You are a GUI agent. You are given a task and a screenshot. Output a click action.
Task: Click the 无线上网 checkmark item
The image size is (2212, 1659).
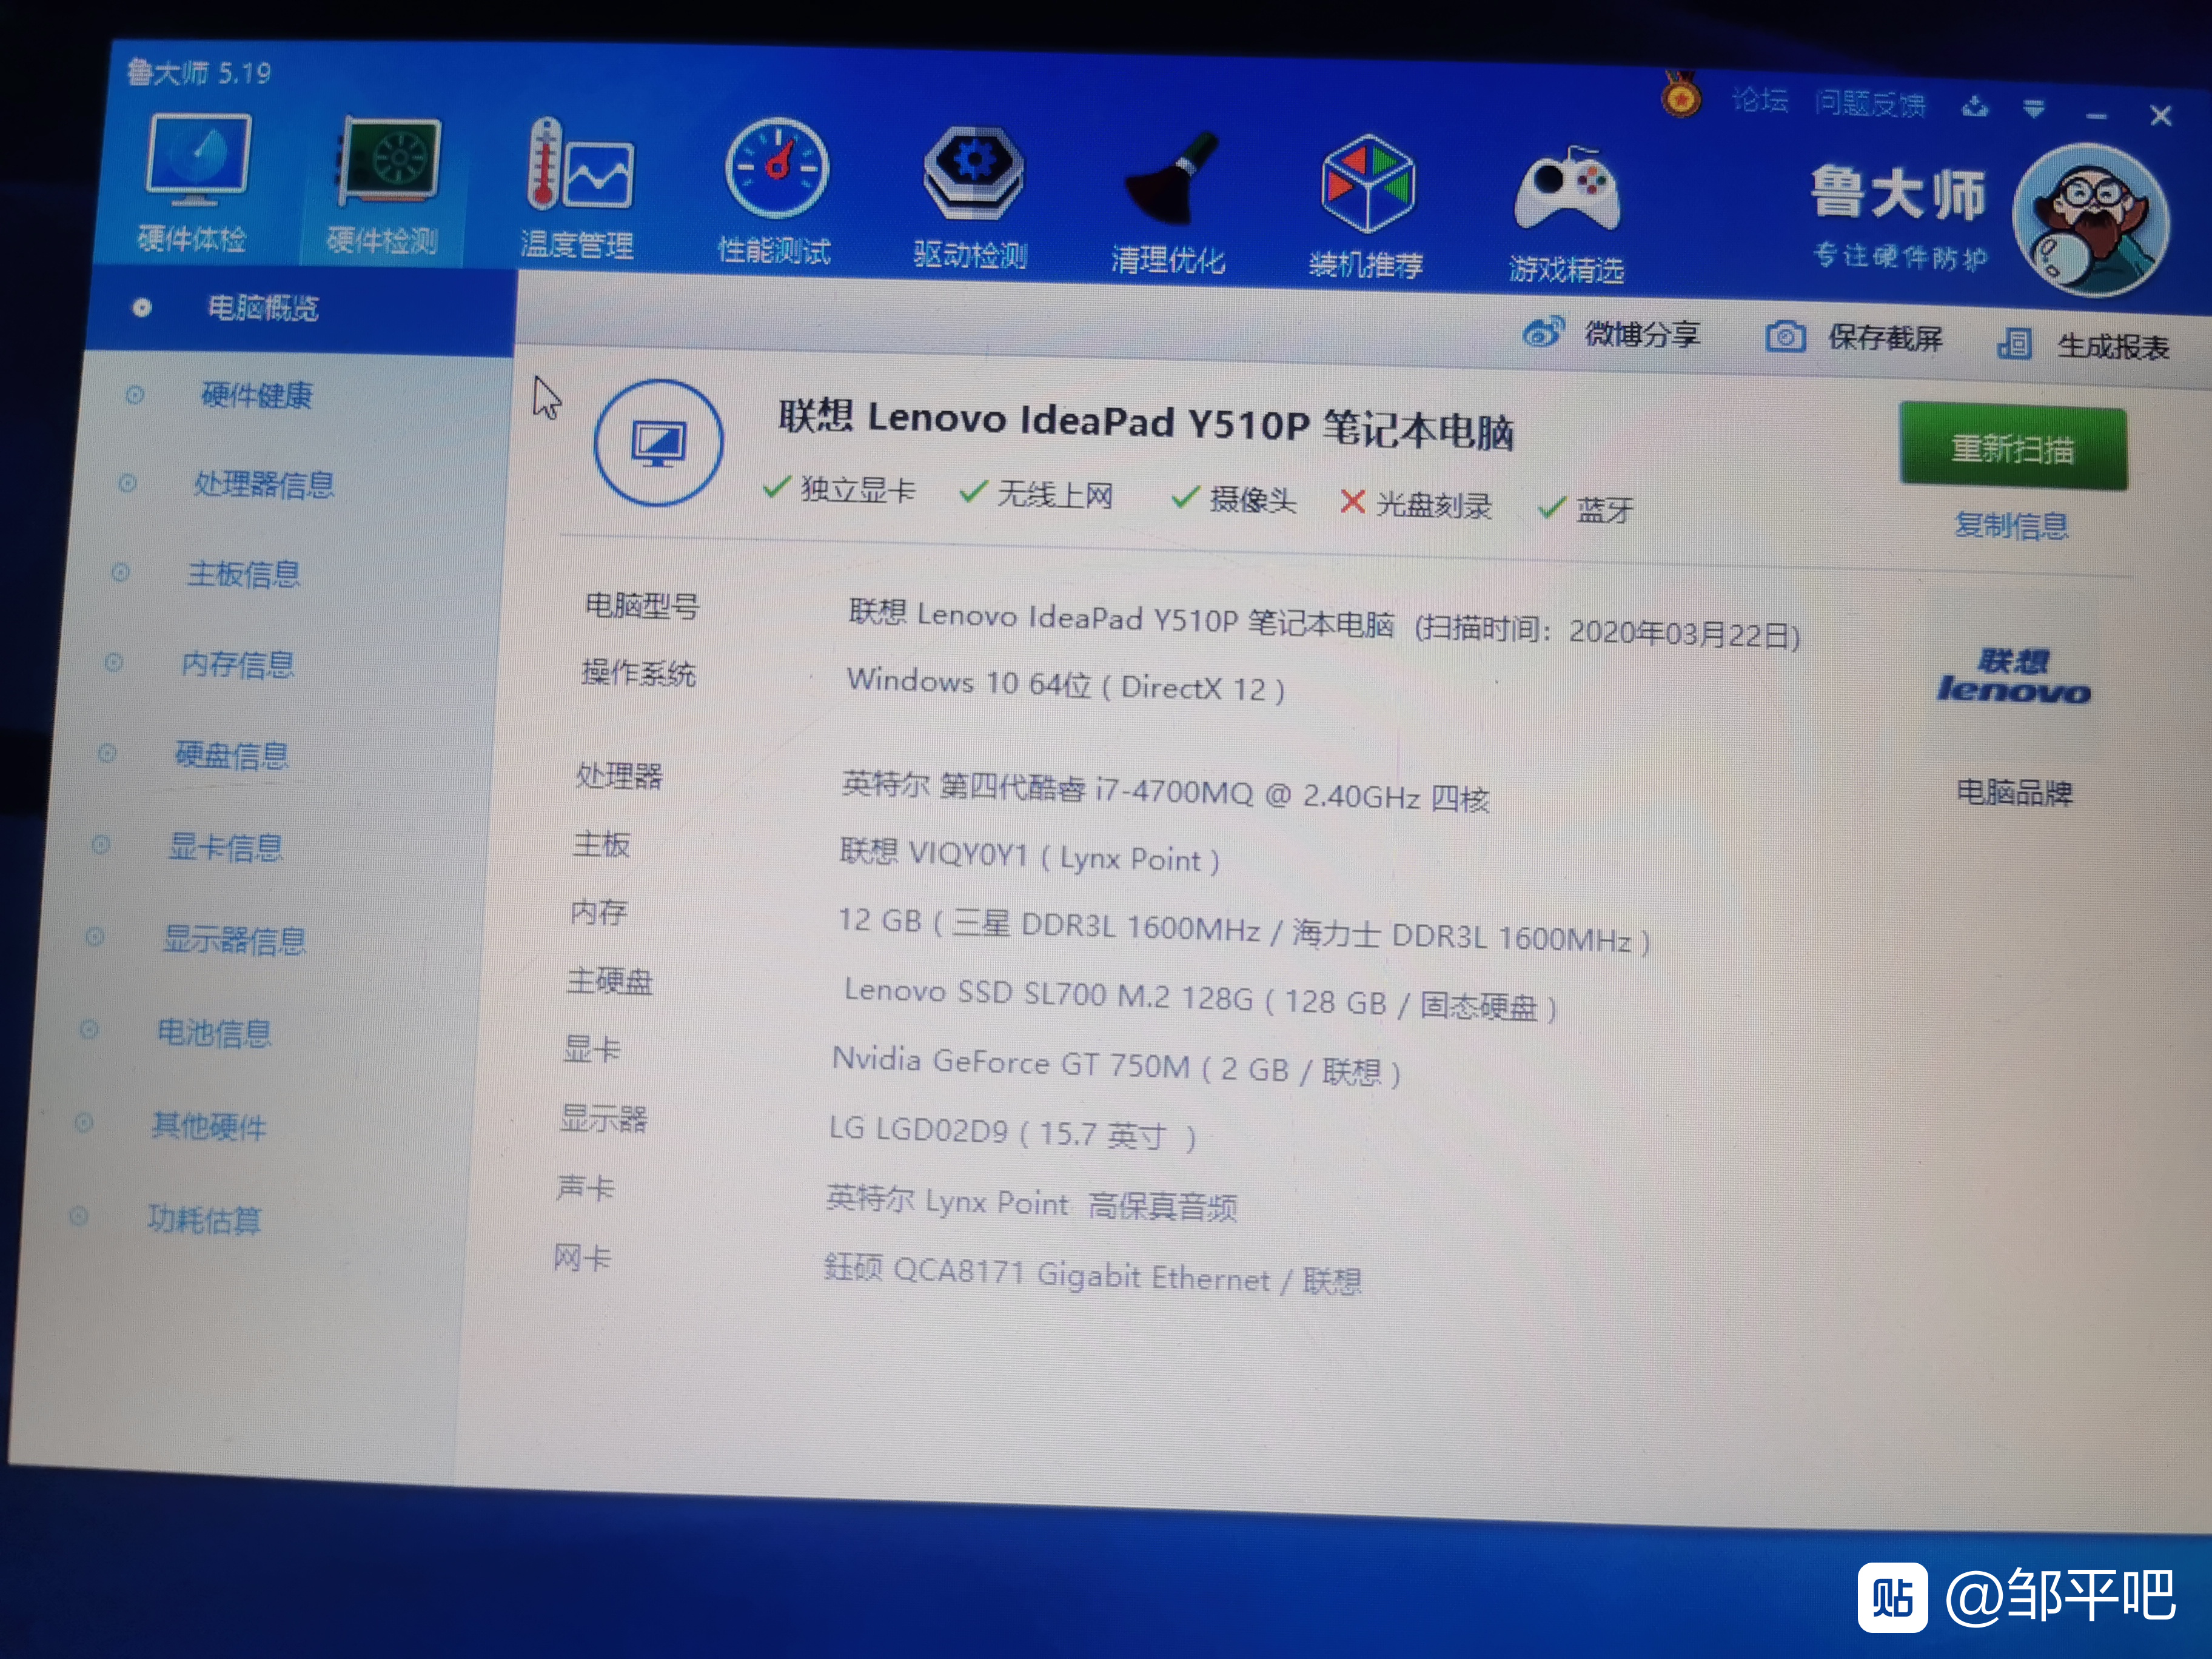1036,494
